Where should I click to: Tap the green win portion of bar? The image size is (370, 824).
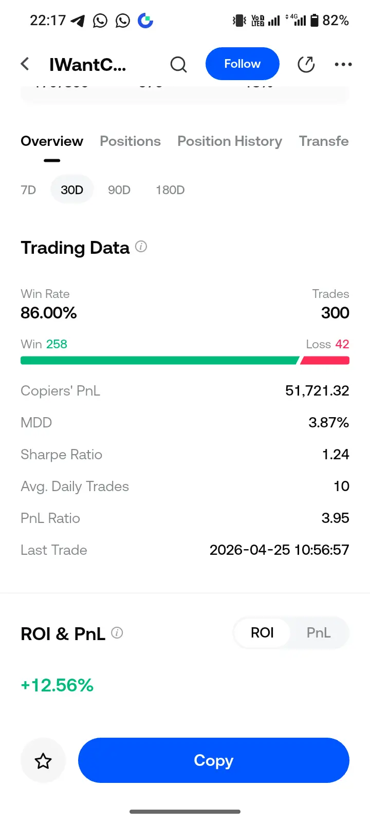pos(159,360)
